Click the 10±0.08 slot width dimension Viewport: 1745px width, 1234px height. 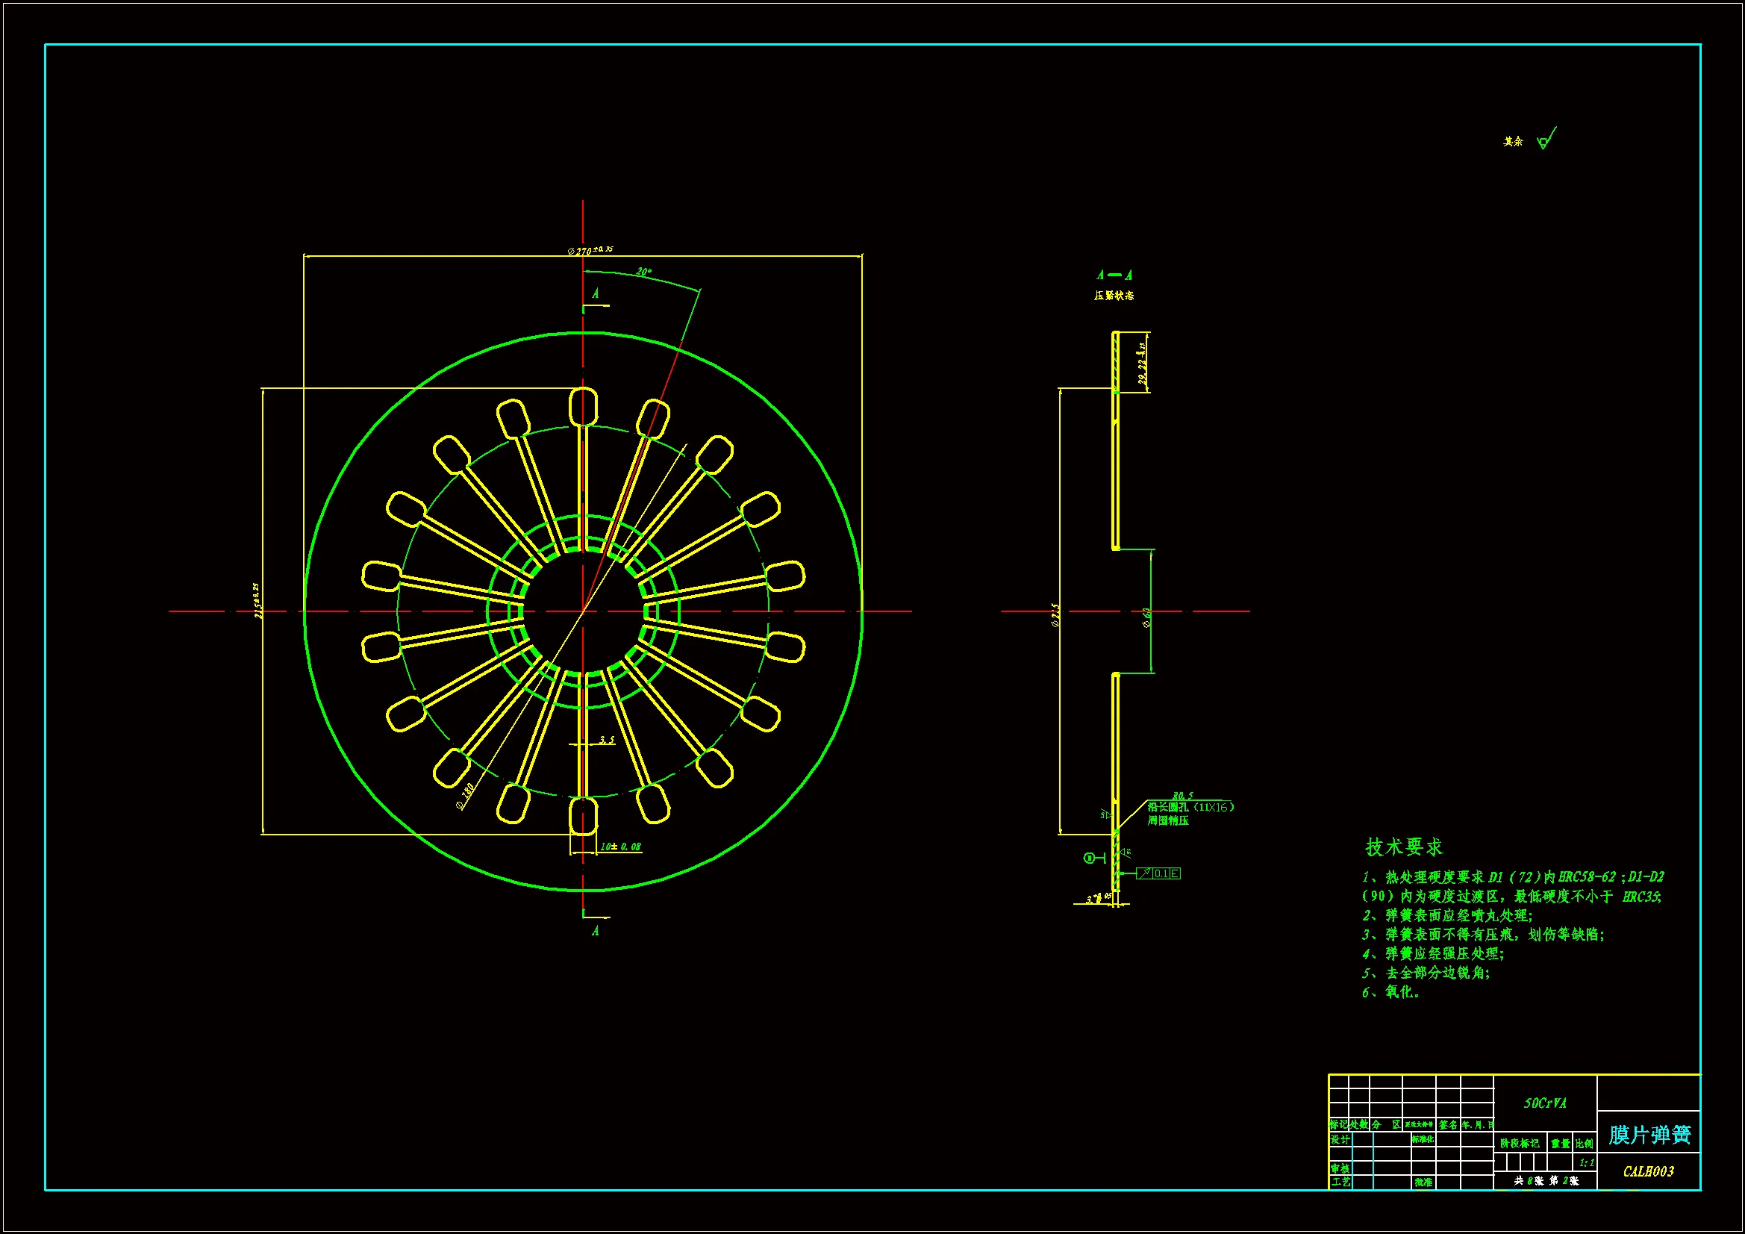[x=620, y=847]
